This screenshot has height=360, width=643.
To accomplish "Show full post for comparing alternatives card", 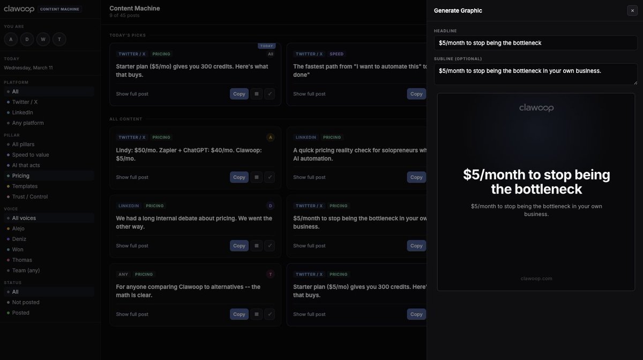I will click(x=132, y=314).
